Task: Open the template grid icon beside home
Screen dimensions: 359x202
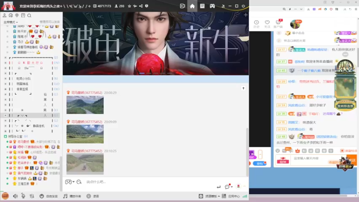Action: pyautogui.click(x=202, y=6)
